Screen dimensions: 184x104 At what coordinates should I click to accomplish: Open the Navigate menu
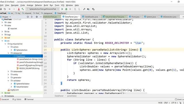coord(15,5)
